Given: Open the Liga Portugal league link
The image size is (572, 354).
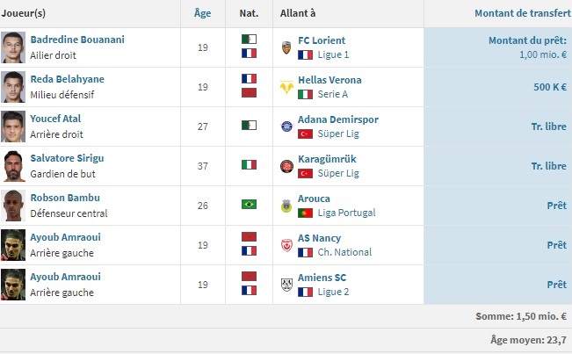Looking at the screenshot, I should (348, 213).
